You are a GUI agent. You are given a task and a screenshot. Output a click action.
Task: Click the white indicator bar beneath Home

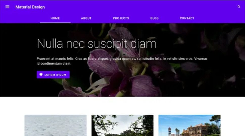pyautogui.click(x=55, y=23)
